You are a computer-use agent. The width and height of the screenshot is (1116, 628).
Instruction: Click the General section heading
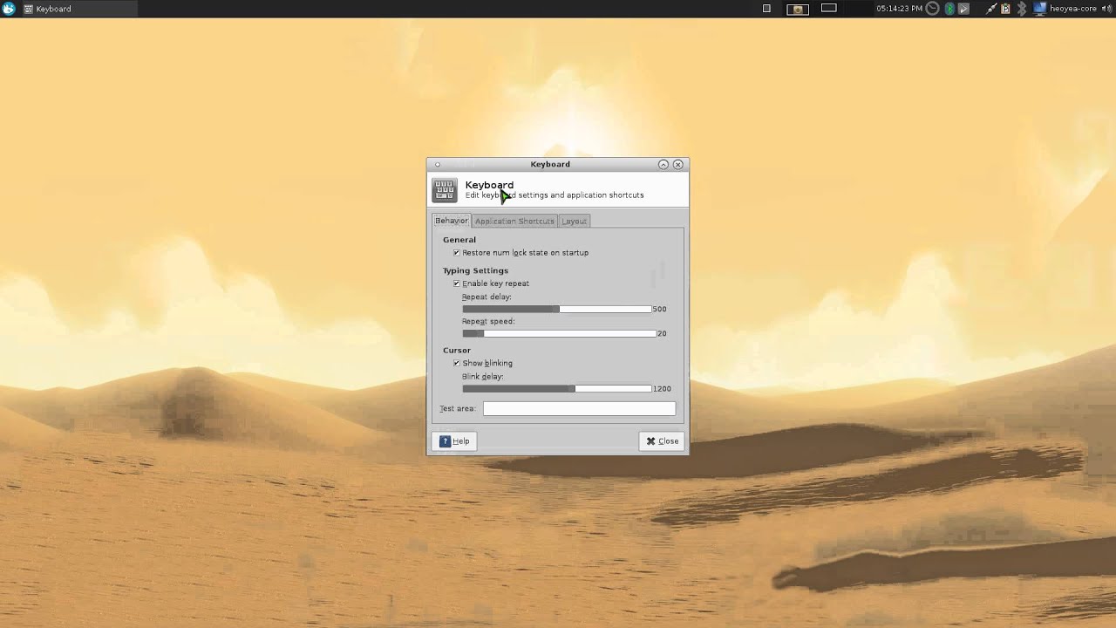coord(459,240)
